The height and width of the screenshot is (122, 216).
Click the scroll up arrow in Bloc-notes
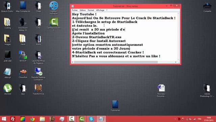(x=179, y=14)
